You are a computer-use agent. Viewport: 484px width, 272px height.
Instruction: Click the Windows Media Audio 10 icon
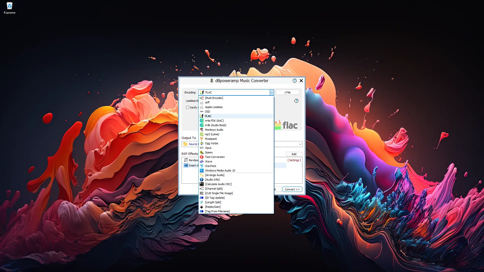pyautogui.click(x=202, y=171)
